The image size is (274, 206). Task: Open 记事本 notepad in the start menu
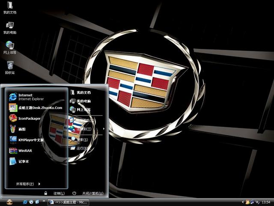coord(19,161)
